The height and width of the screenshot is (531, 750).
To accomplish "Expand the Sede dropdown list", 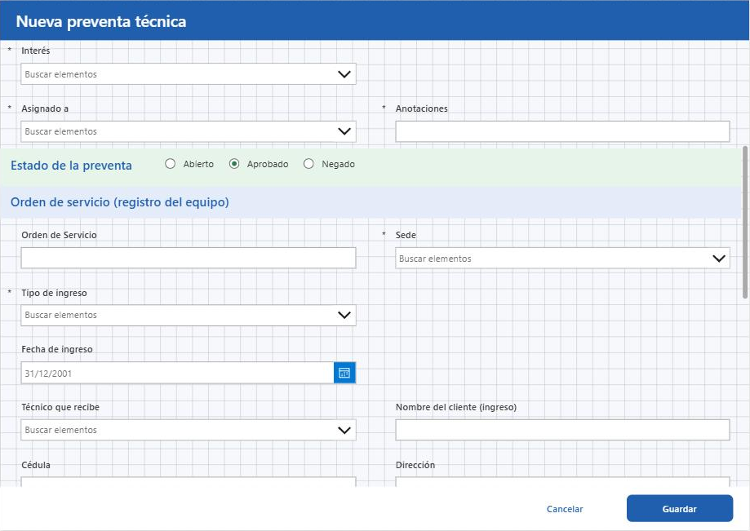I will [562, 258].
